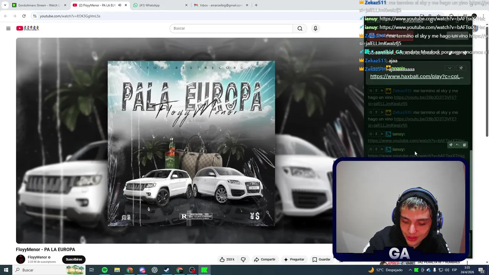This screenshot has width=489, height=275.
Task: Open Spotify from the taskbar
Action: click(x=104, y=270)
